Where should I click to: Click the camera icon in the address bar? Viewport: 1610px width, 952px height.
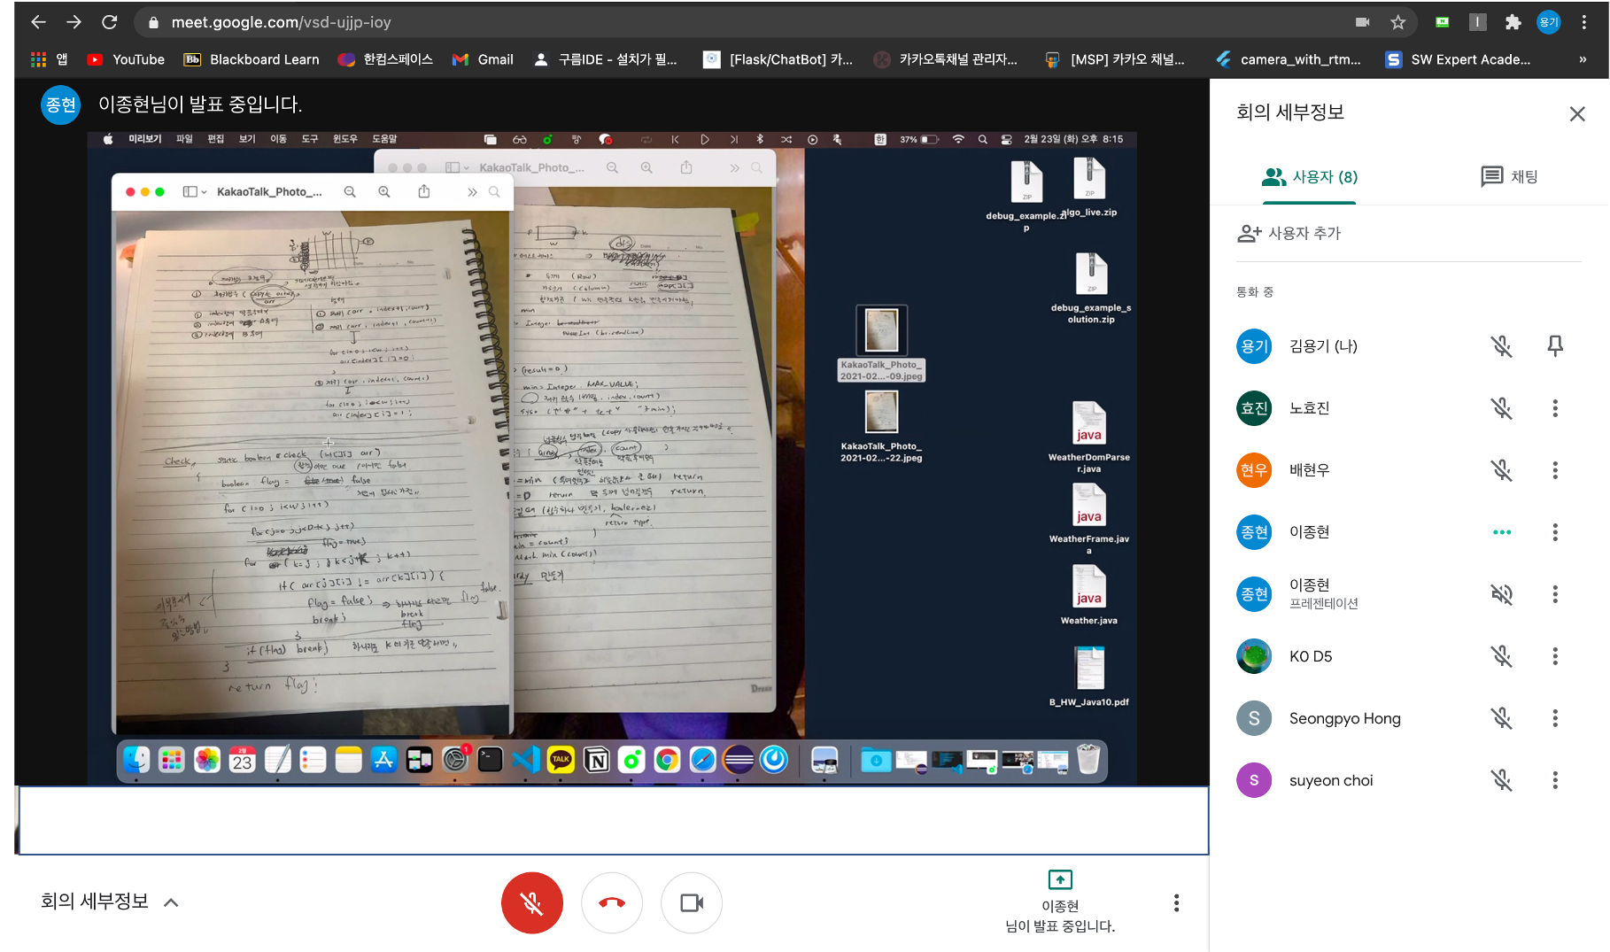(1362, 22)
